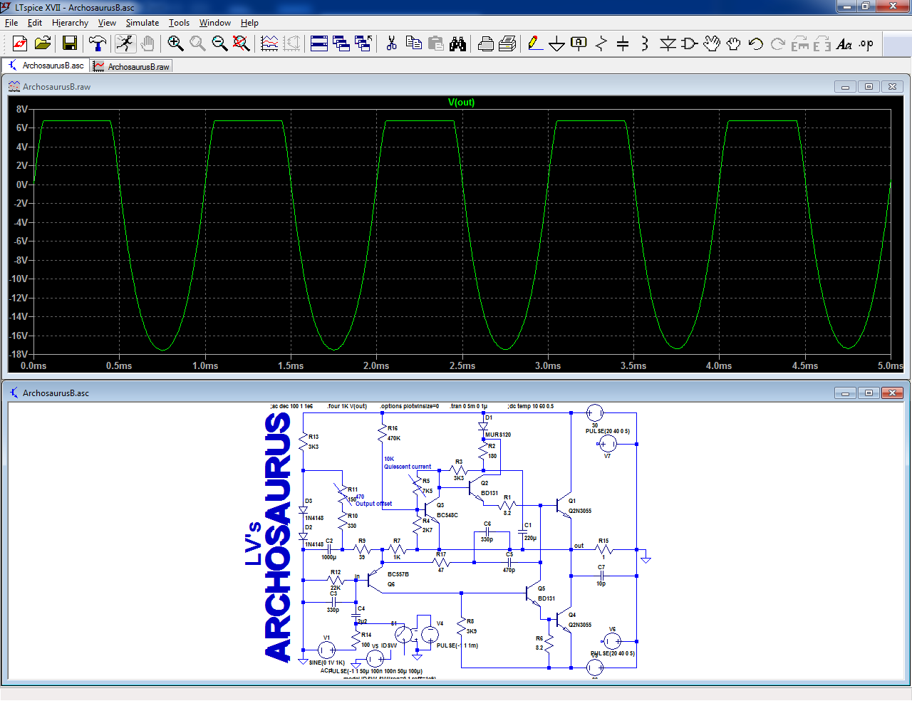Halt simulation with the hand icon

click(x=147, y=43)
